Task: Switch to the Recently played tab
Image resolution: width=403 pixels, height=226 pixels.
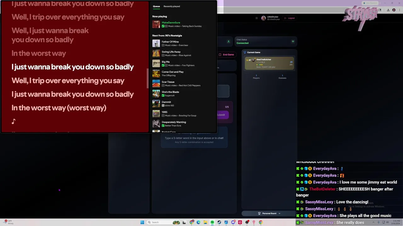Action: coord(172,6)
